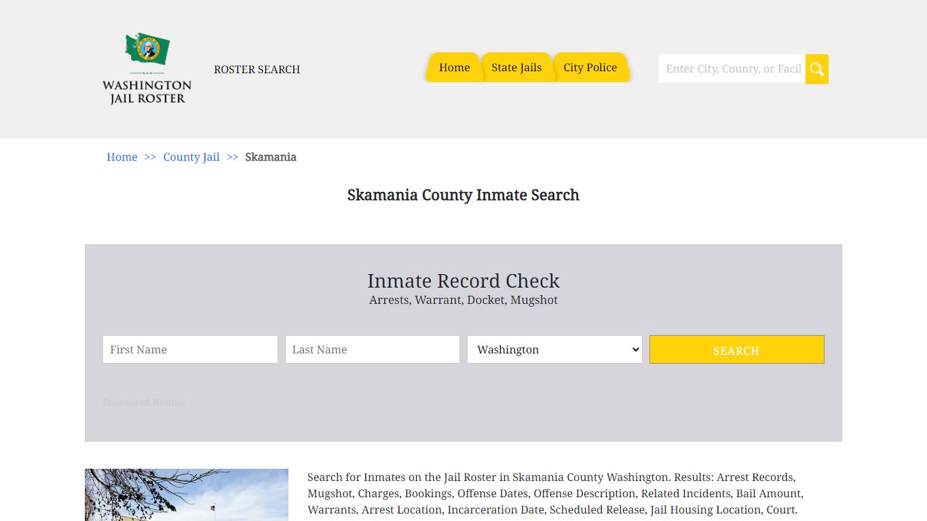
Task: Click the Washington Jail Roster logo
Action: (147, 69)
